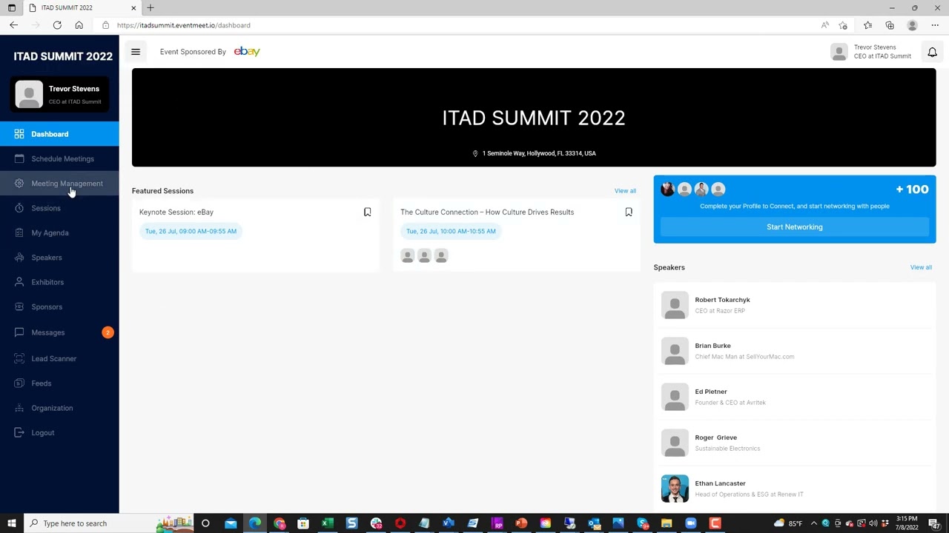
Task: Click Trevor Stevens header profile avatar
Action: 839,52
